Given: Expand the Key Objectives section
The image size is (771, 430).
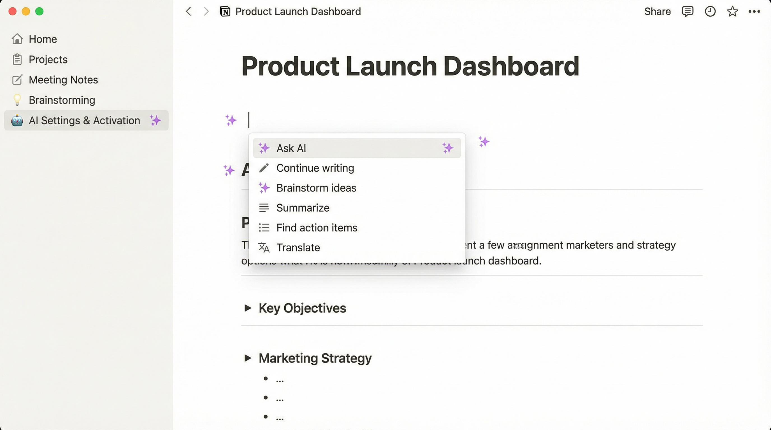Looking at the screenshot, I should click(x=248, y=308).
